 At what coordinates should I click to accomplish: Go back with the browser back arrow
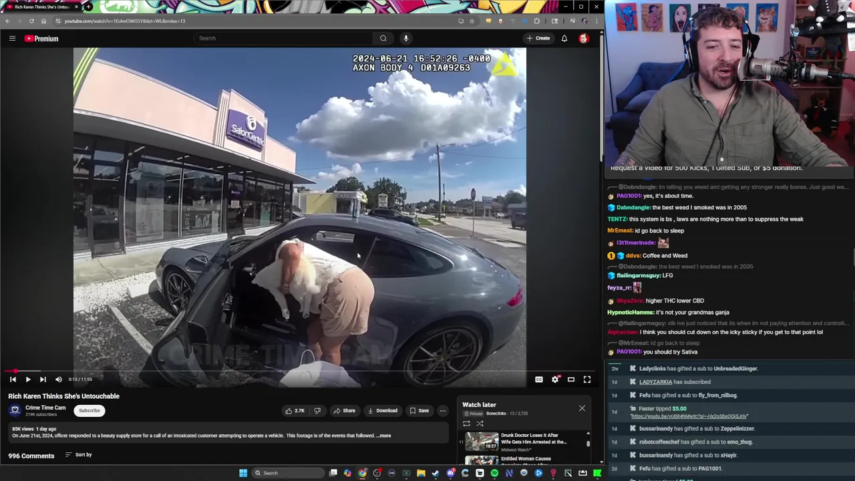point(7,21)
